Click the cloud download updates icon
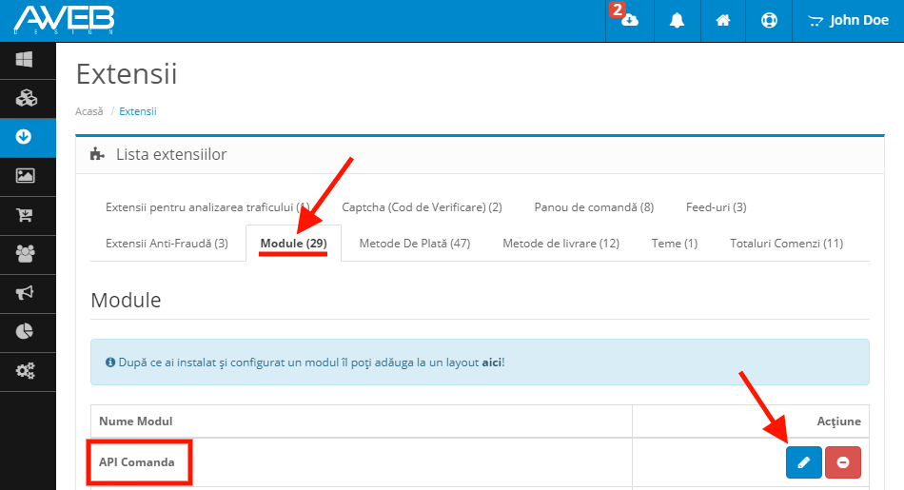 click(x=629, y=20)
